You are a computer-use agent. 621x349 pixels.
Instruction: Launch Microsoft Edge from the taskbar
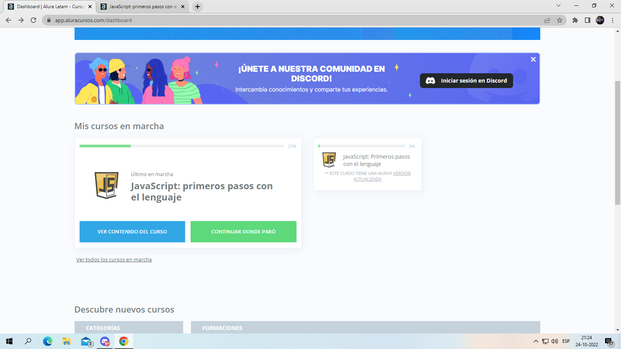pos(48,341)
